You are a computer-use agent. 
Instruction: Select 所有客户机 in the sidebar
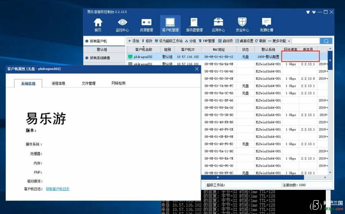(x=104, y=41)
